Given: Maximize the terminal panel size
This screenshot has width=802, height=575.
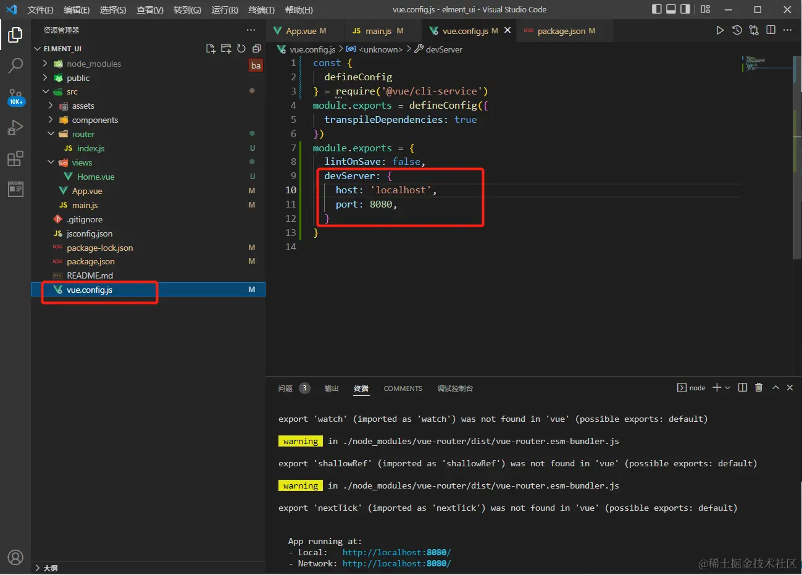Looking at the screenshot, I should [775, 388].
